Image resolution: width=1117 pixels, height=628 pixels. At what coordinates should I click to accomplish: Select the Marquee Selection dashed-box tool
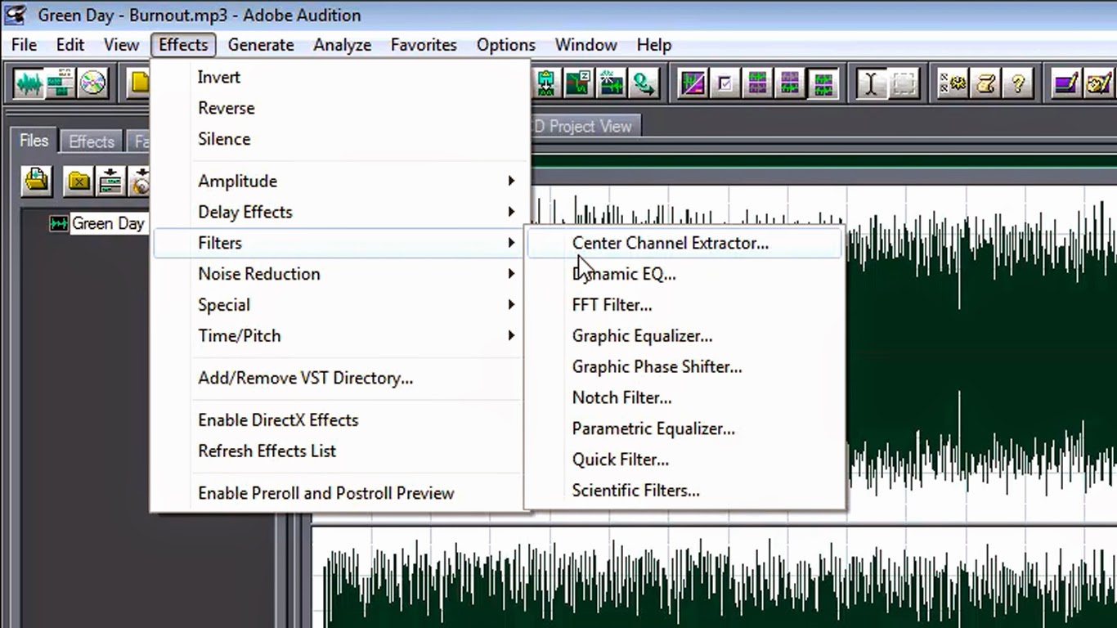click(x=904, y=83)
